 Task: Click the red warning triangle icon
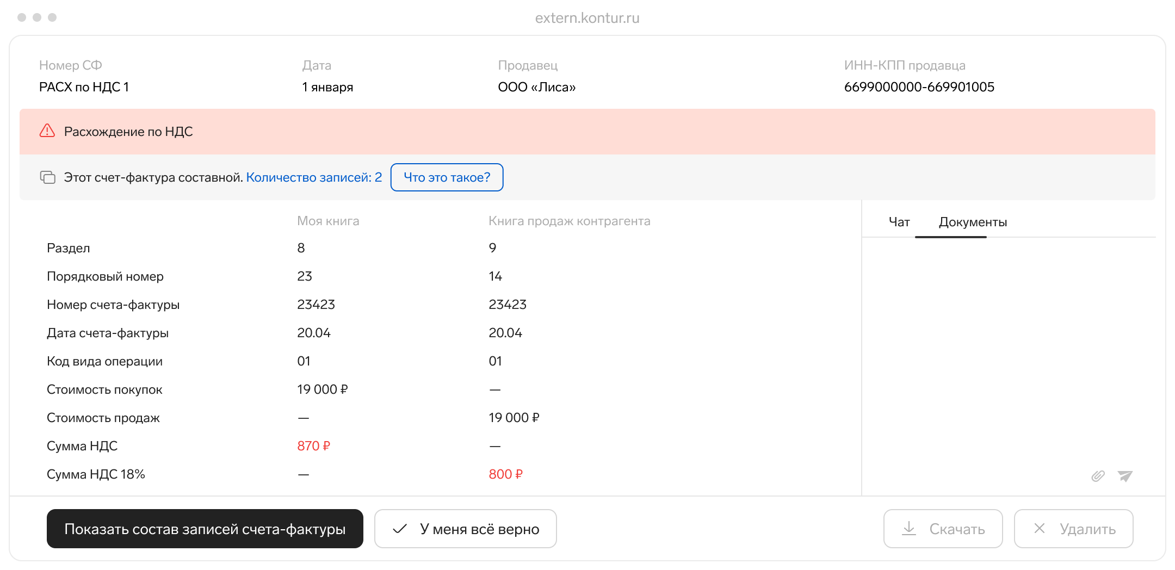tap(47, 131)
